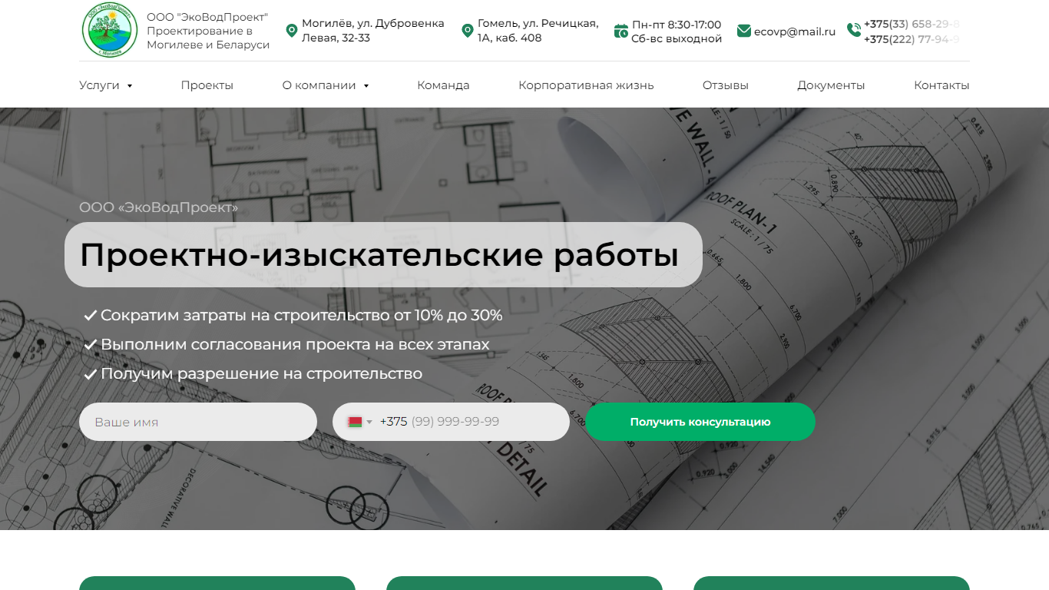
Task: Click the Могилёв, ул. Дубровенка address
Action: pos(373,31)
